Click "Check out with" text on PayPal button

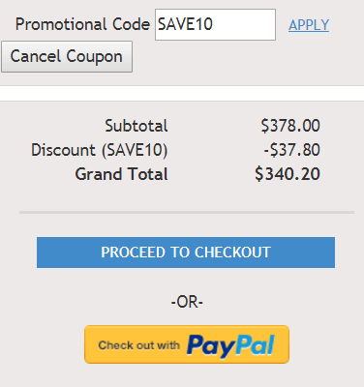click(138, 345)
